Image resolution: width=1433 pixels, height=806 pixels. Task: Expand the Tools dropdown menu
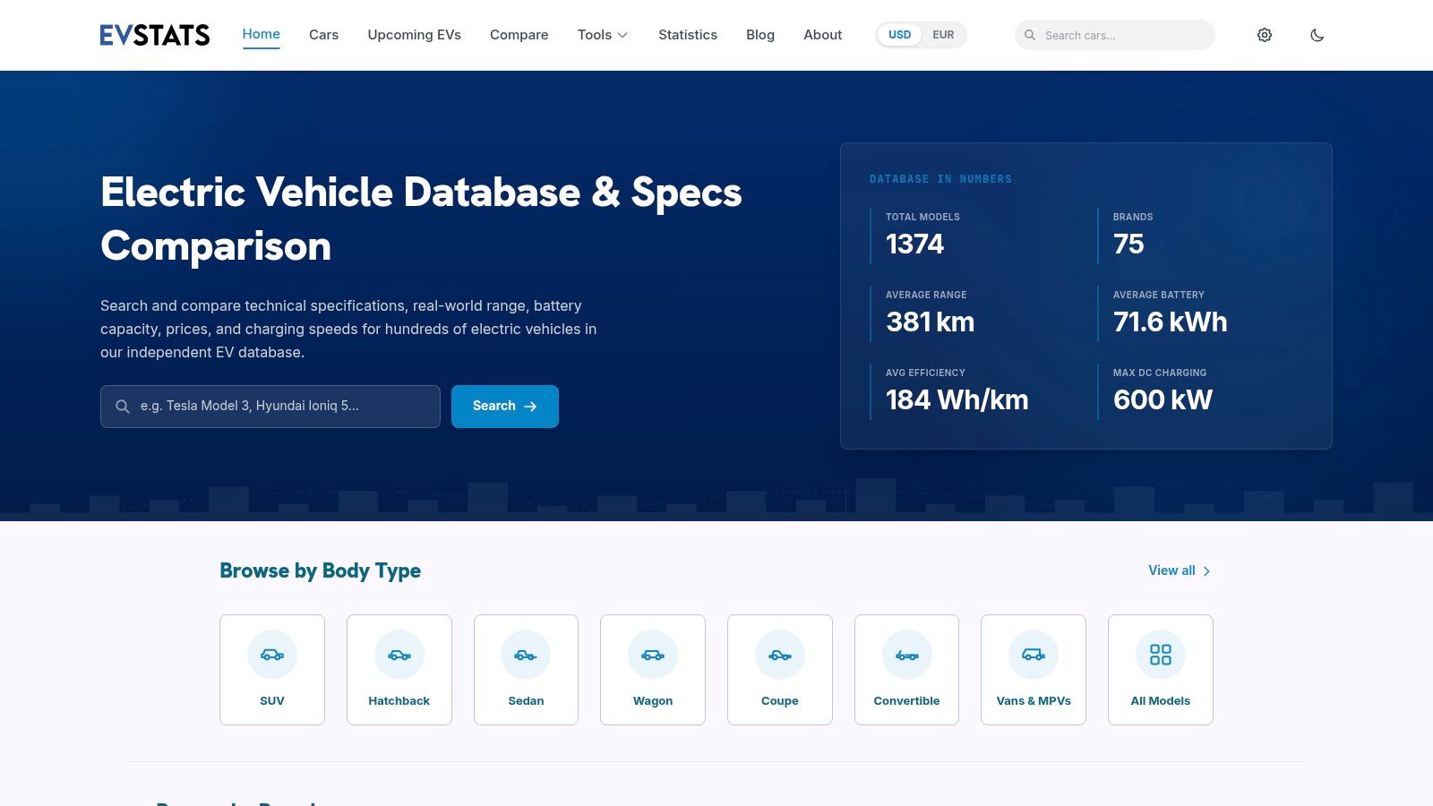point(603,35)
